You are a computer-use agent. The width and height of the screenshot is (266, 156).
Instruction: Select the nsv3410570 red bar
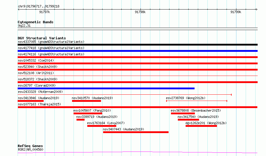[86, 101]
